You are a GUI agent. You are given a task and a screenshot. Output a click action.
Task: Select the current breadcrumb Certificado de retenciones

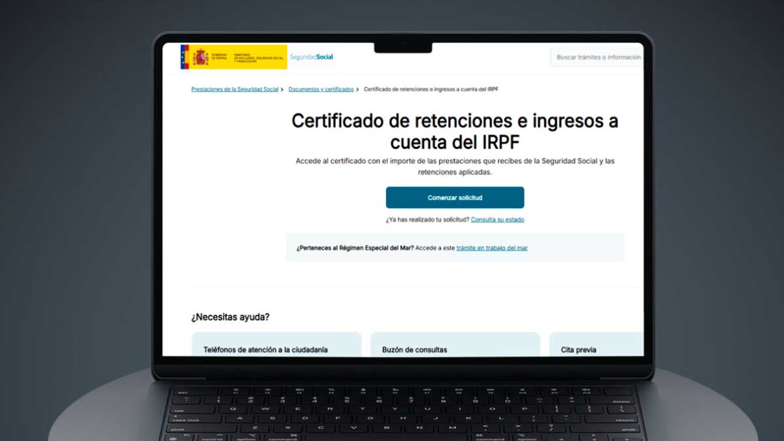pyautogui.click(x=433, y=89)
